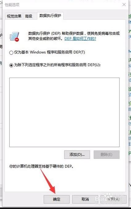Screen dimensions: 131x209
Task: Switch to the 视觉效果 tab
Action: [14, 16]
